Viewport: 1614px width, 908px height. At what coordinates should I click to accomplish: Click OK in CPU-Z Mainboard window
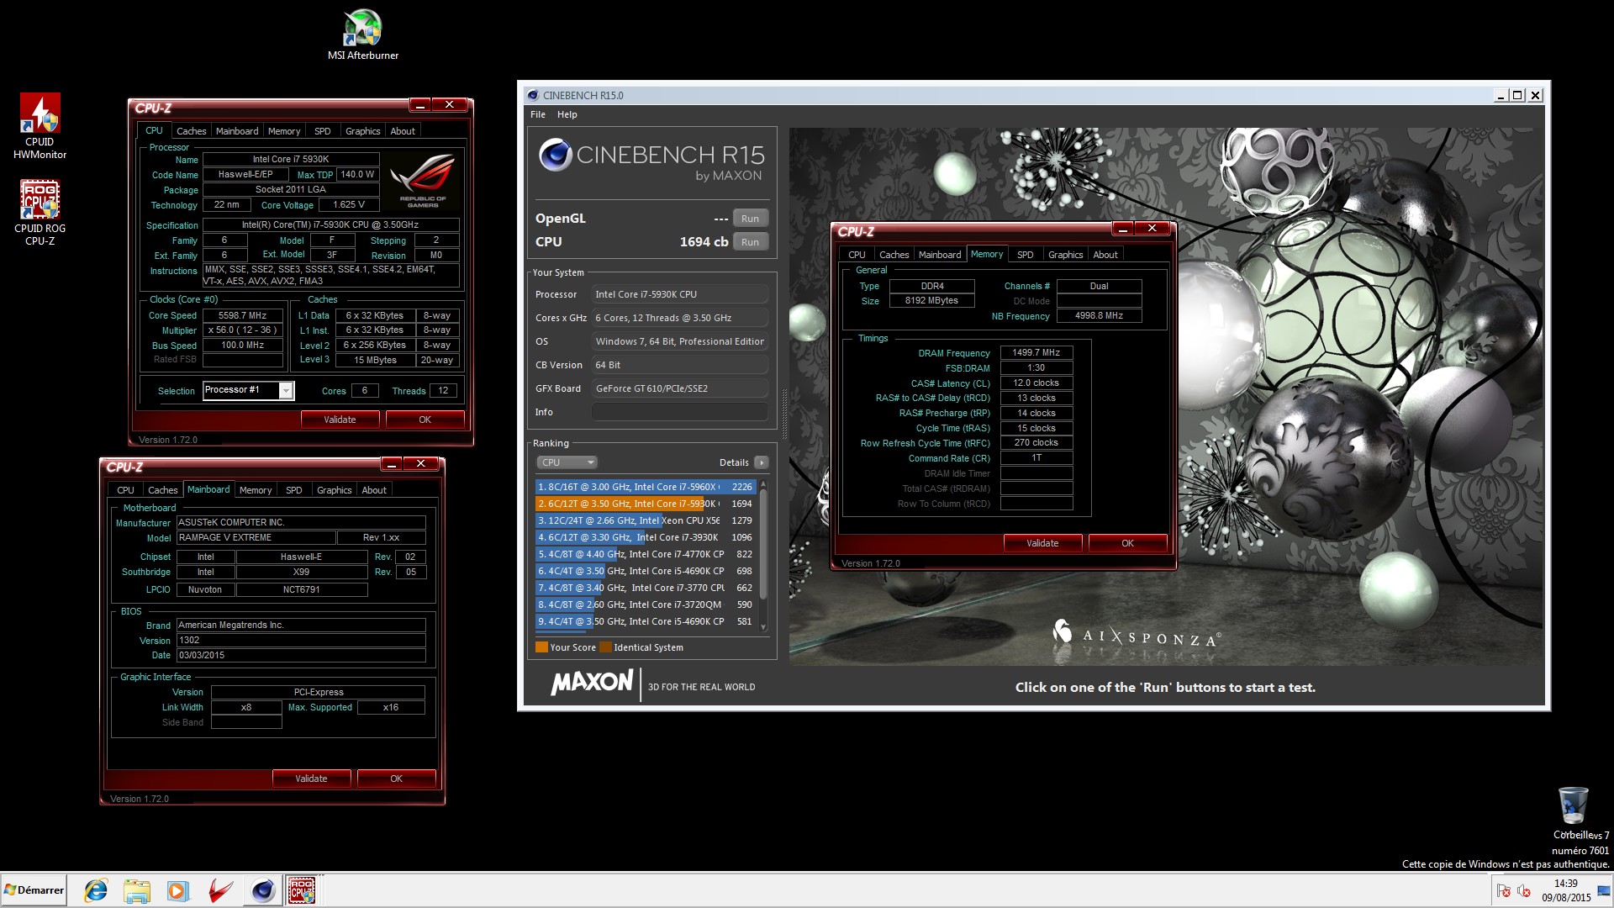pos(396,779)
